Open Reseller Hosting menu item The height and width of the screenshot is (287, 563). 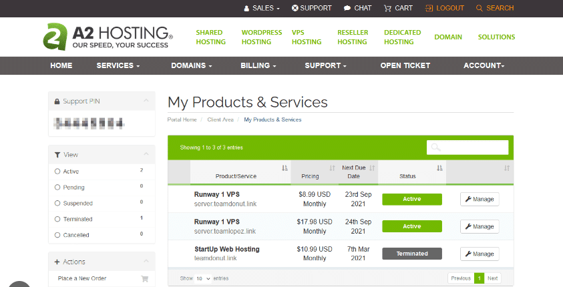[353, 37]
